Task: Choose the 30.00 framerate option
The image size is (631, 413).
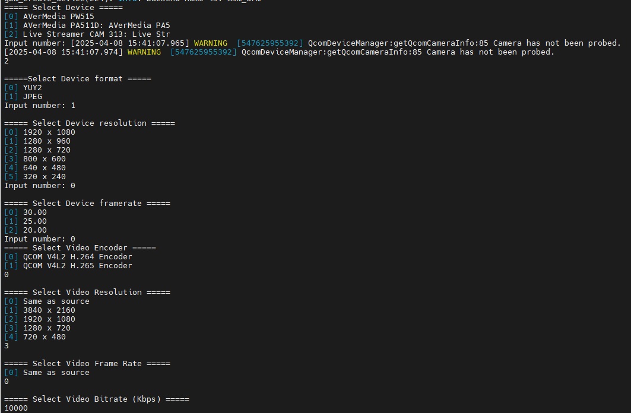Action: pyautogui.click(x=30, y=212)
